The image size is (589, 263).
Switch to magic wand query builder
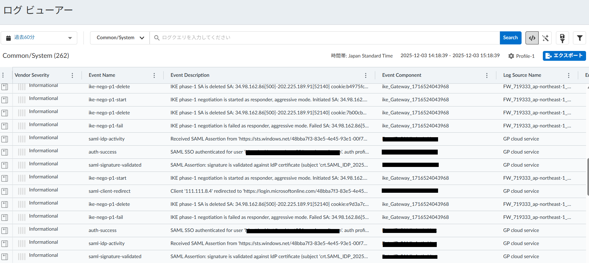click(x=545, y=38)
